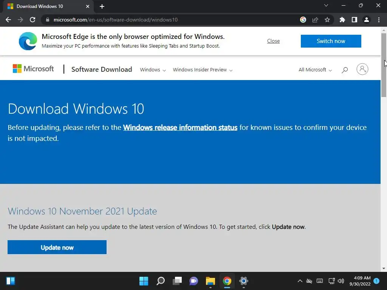The width and height of the screenshot is (387, 290).
Task: Open the notification badge
Action: coord(376,281)
